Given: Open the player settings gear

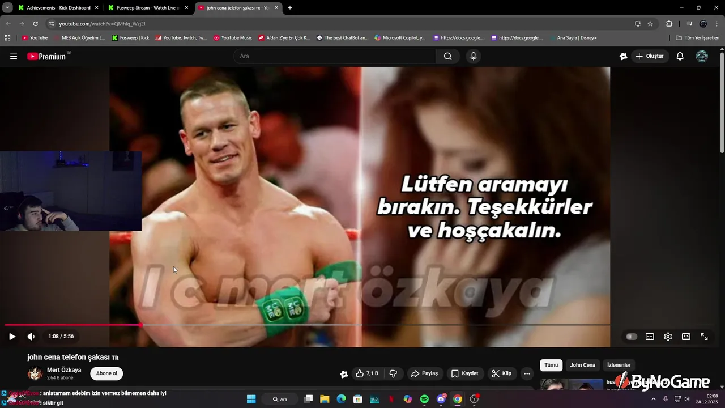Looking at the screenshot, I should coord(668,337).
